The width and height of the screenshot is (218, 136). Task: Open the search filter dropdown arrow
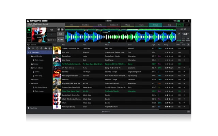(x=30, y=45)
